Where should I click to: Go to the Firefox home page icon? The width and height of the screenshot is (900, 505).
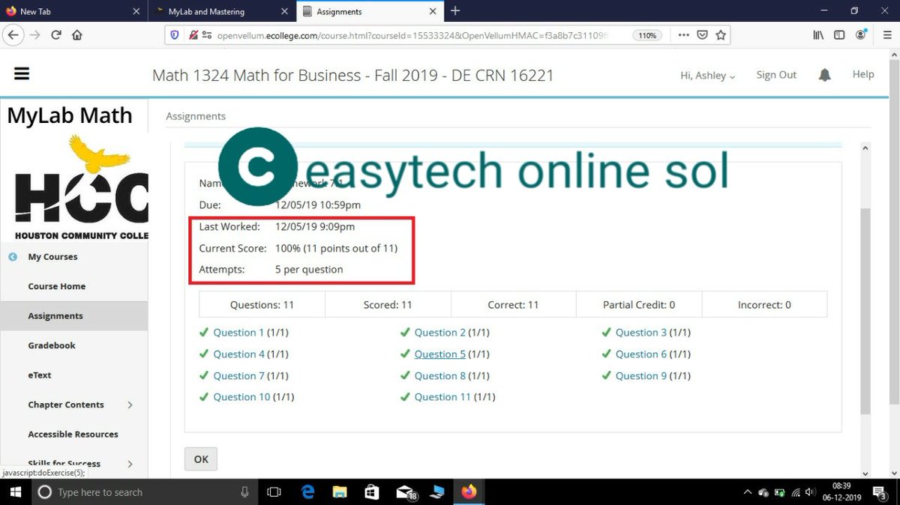[x=76, y=34]
